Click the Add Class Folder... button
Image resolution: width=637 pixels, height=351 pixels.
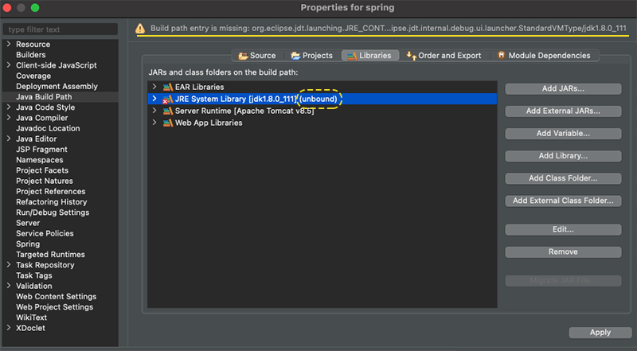[563, 178]
